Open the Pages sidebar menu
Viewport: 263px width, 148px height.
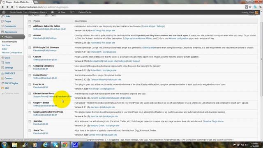click(8, 21)
